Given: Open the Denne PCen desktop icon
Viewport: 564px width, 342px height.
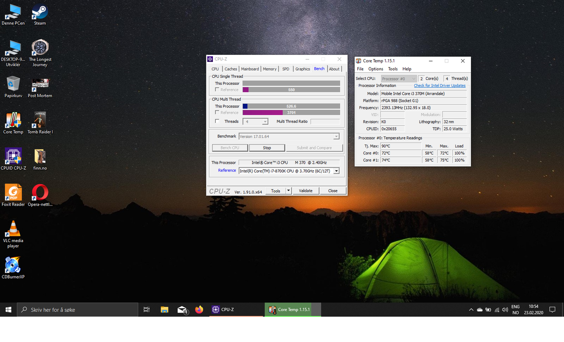Looking at the screenshot, I should [13, 15].
